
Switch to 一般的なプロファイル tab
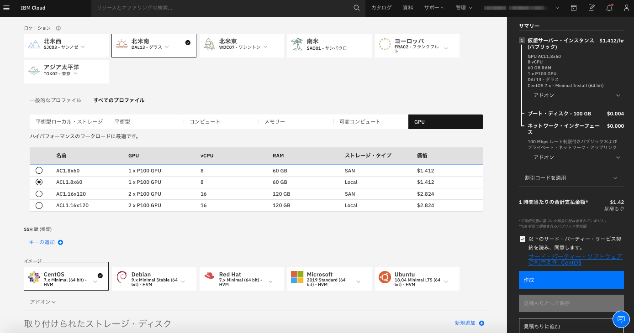click(x=55, y=100)
